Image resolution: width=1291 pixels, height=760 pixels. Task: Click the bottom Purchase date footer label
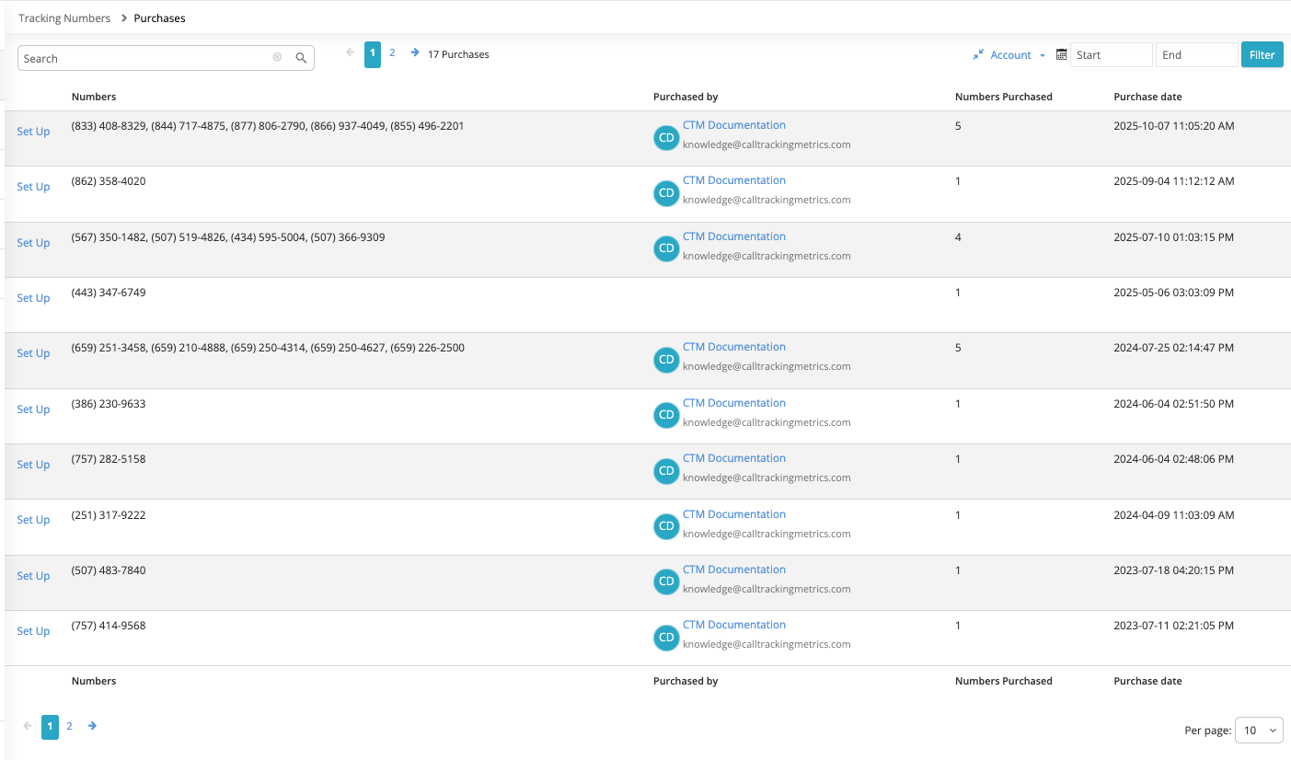click(x=1147, y=681)
